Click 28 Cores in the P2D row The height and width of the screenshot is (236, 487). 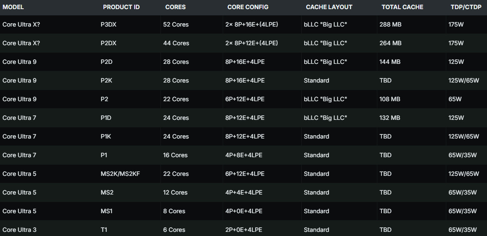click(176, 62)
